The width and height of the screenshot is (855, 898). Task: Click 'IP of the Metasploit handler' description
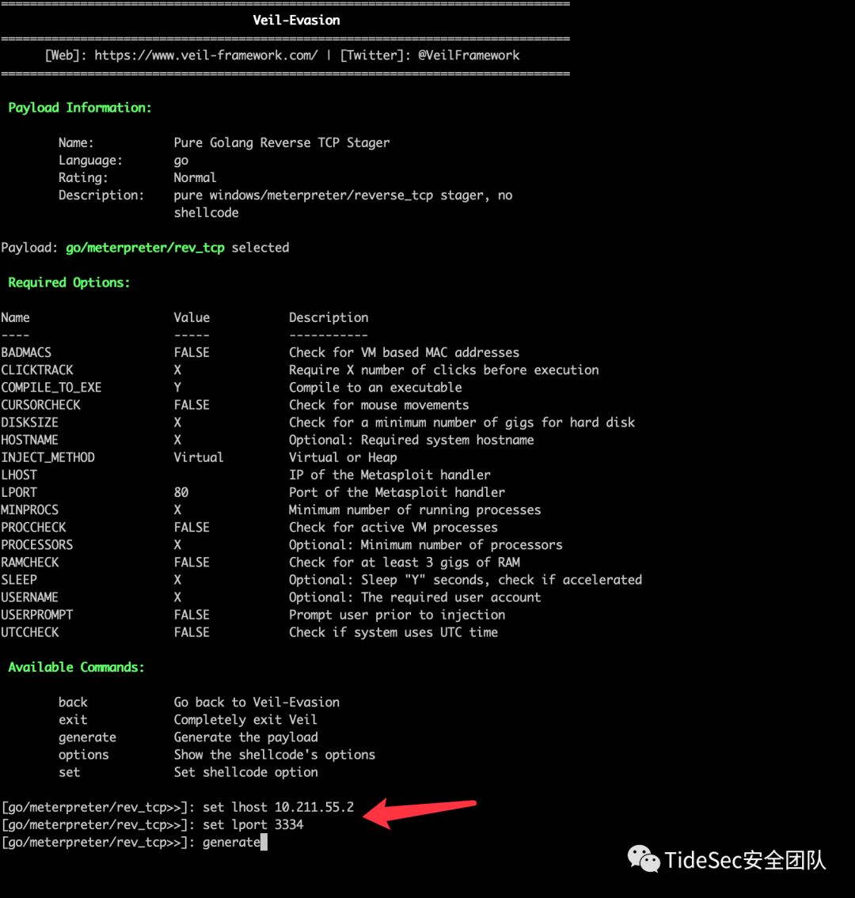[389, 475]
